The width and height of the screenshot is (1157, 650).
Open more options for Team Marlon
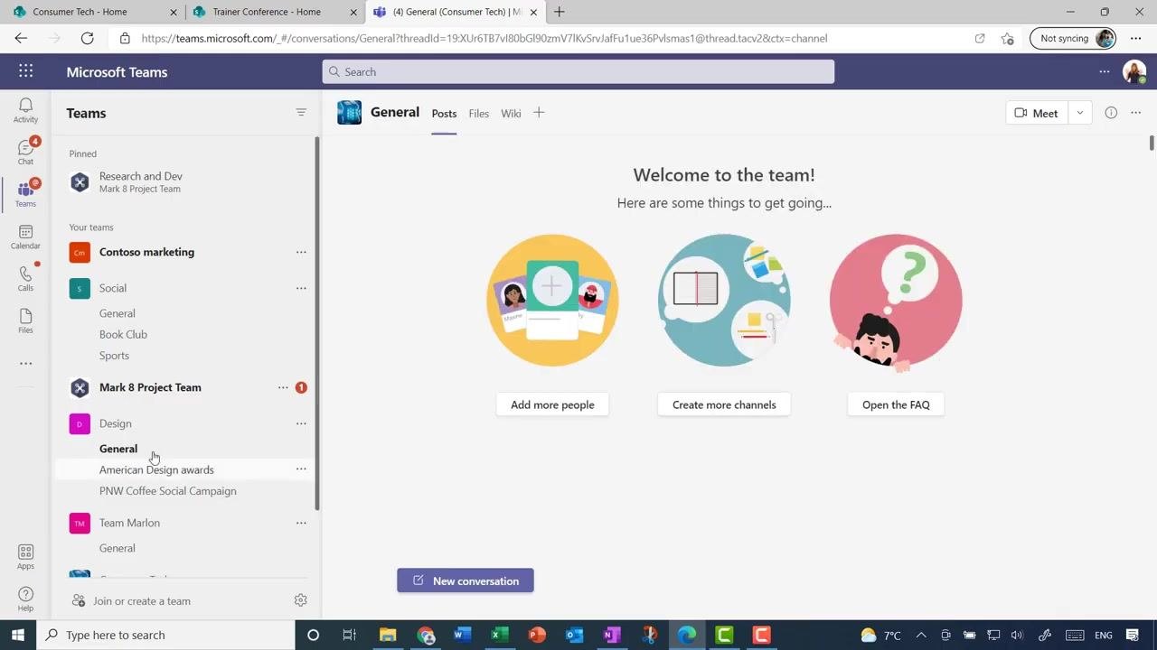(x=301, y=523)
